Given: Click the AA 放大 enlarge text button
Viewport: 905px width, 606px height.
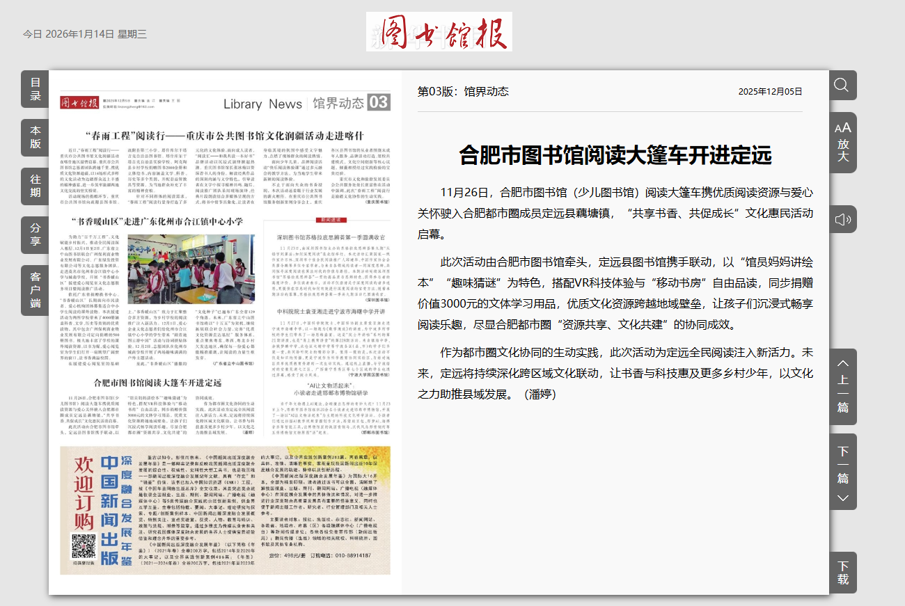Looking at the screenshot, I should 842,141.
